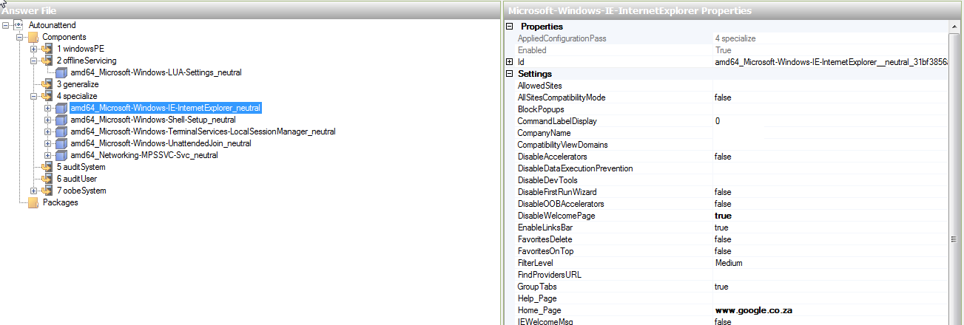Expand the Id property row
This screenshot has width=964, height=325.
tap(509, 62)
